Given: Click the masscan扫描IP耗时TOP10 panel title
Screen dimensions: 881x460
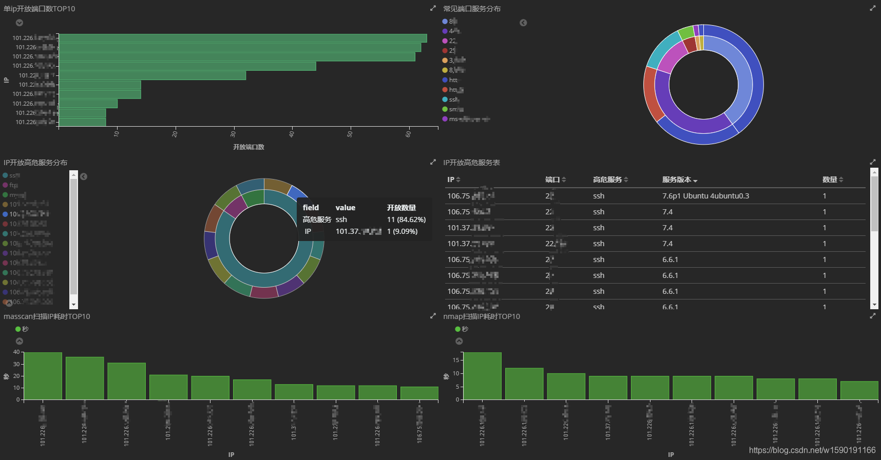Looking at the screenshot, I should (x=47, y=316).
